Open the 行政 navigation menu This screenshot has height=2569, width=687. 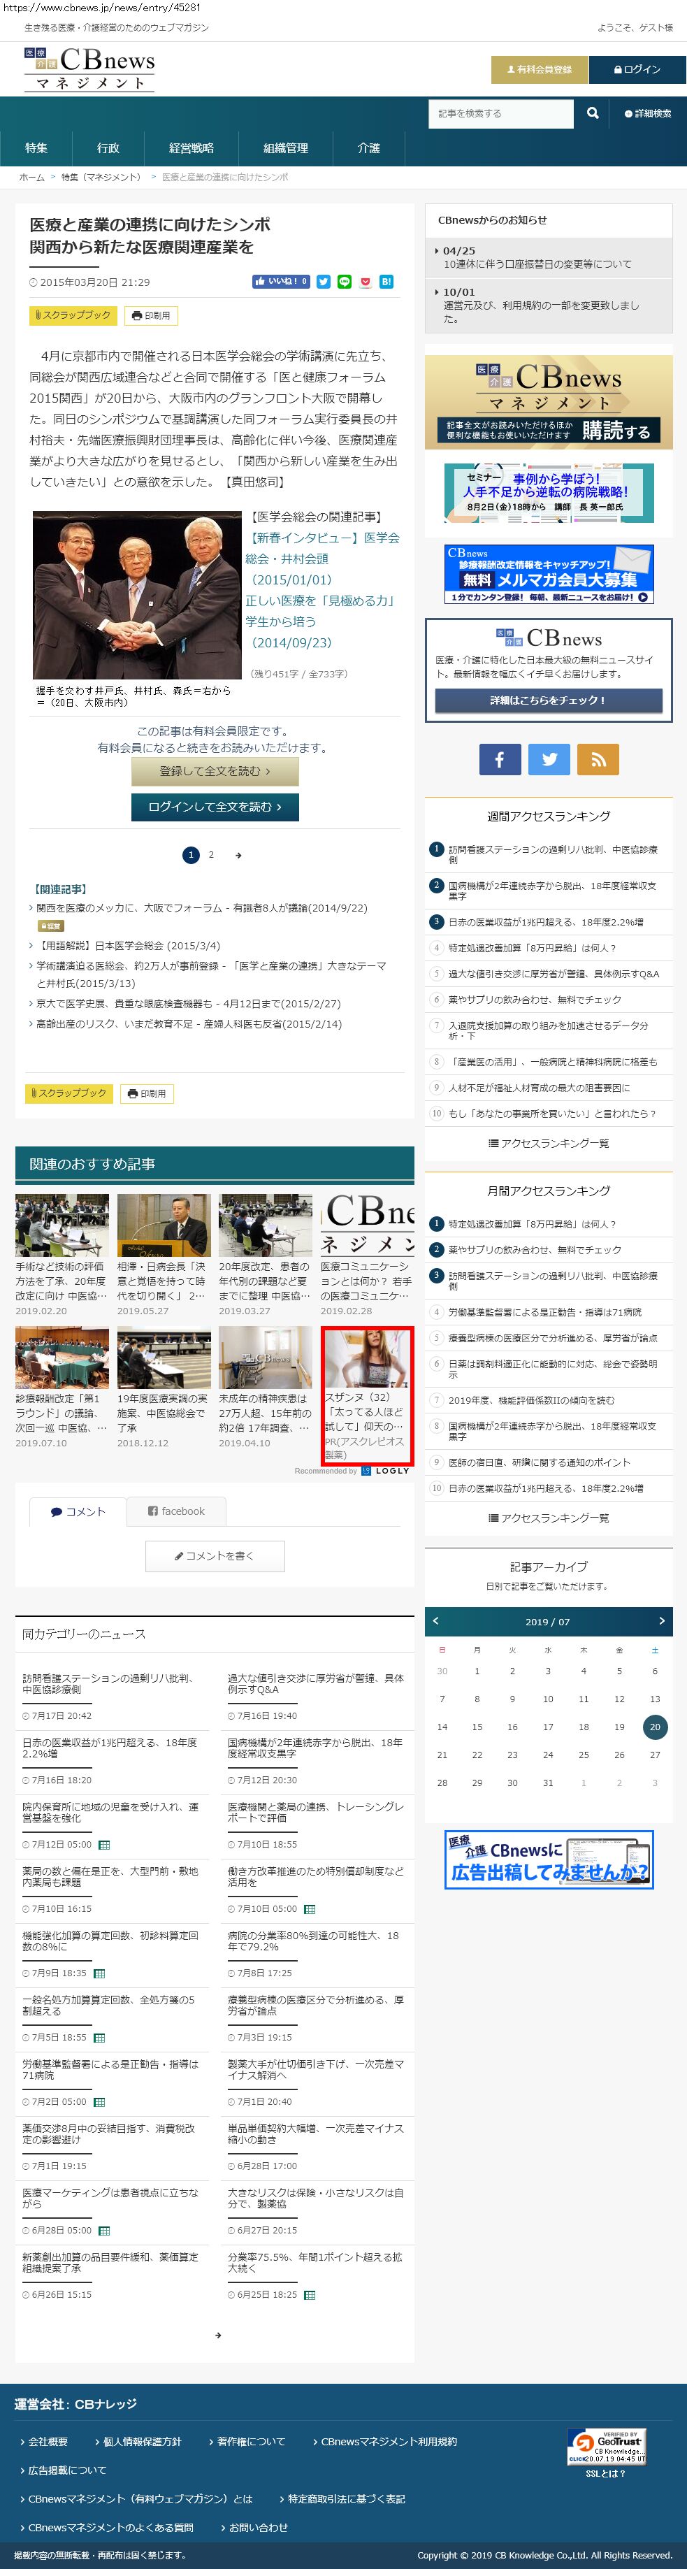point(109,147)
